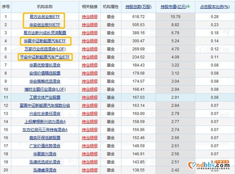View 持仓明细 for row 10 博时主题行业
This screenshot has height=174, width=235.
point(90,90)
